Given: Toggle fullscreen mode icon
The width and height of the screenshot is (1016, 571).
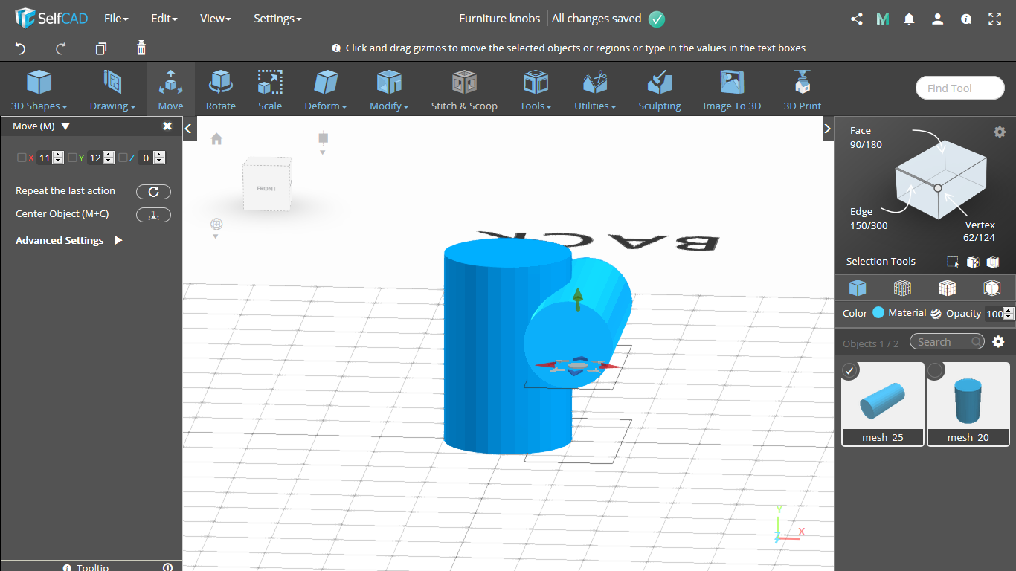Looking at the screenshot, I should (x=994, y=19).
